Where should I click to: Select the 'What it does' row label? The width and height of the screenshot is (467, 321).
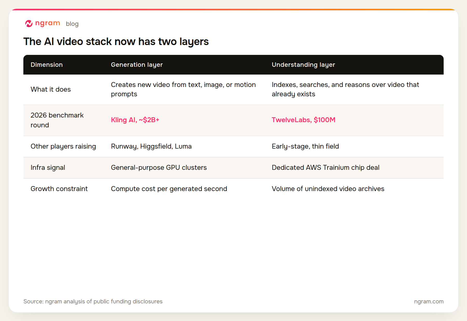pos(51,89)
